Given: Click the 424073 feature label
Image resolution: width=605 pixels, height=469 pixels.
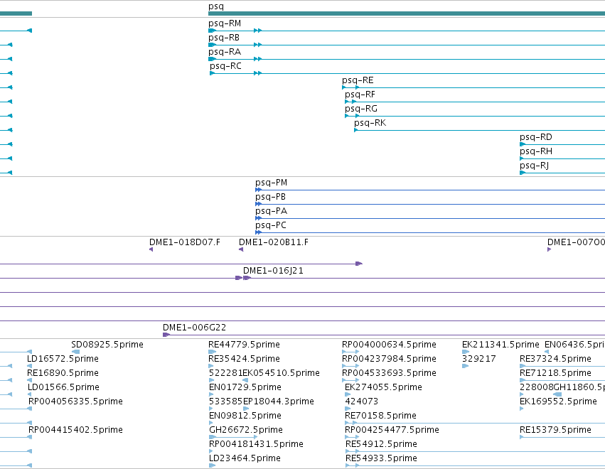Looking at the screenshot, I should pyautogui.click(x=362, y=401).
